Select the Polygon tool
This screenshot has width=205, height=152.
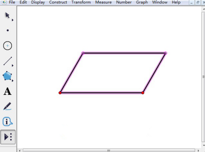(7, 76)
